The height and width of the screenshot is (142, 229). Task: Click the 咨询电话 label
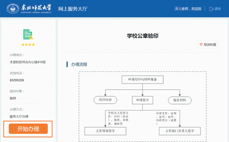tap(17, 73)
